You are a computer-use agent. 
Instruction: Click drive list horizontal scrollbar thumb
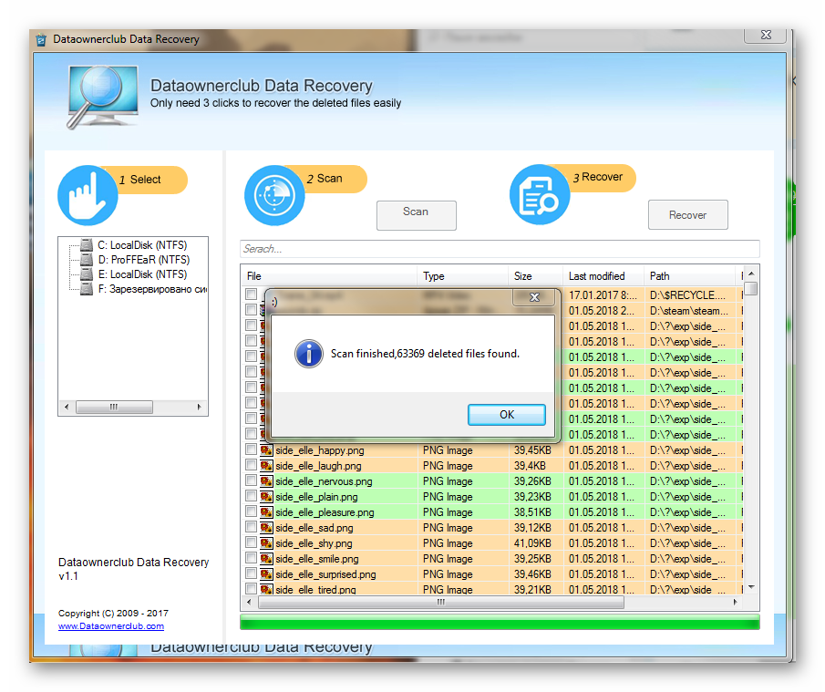tap(114, 407)
